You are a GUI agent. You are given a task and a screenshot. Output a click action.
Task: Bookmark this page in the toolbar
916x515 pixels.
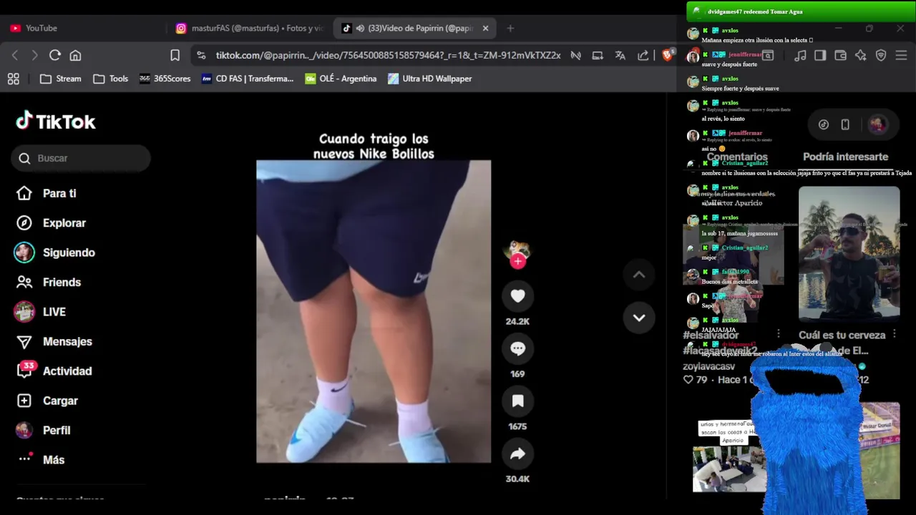pos(175,55)
